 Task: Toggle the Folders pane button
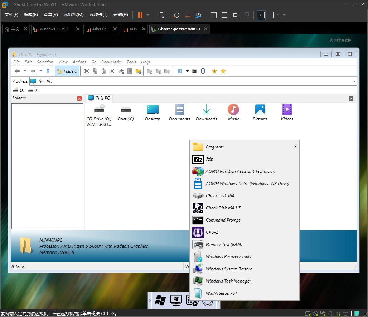(x=67, y=71)
